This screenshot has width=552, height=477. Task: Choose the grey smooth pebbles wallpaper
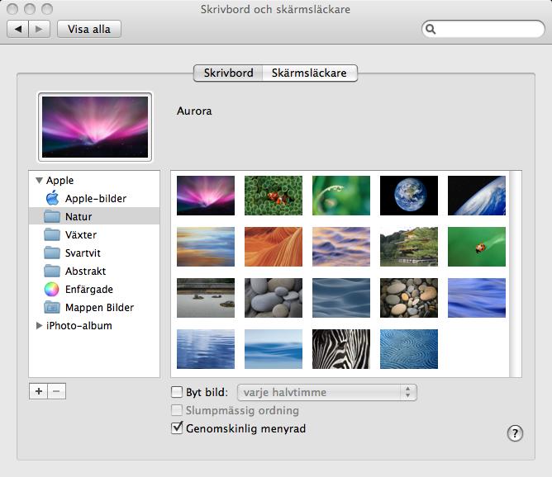pos(274,298)
